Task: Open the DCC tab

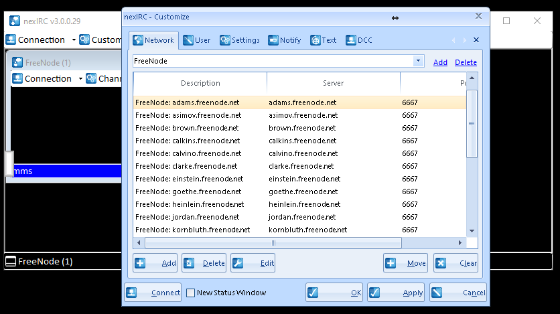Action: (359, 40)
